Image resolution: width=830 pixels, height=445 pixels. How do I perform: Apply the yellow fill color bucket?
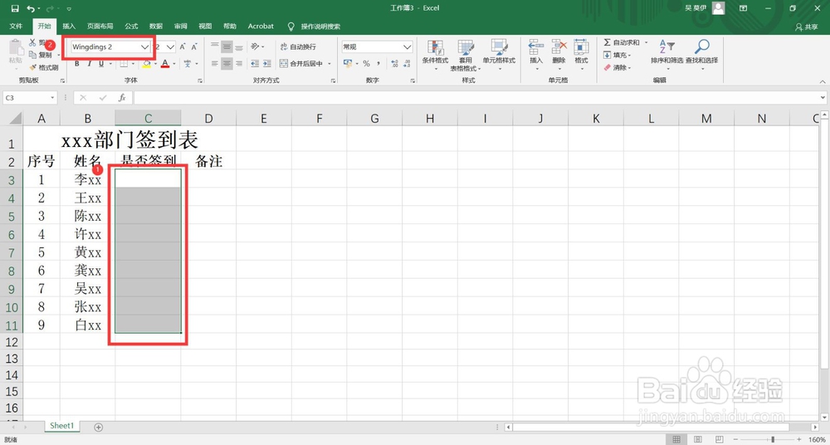[147, 64]
